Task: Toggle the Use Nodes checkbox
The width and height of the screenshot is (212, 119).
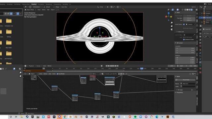Action: [58, 74]
